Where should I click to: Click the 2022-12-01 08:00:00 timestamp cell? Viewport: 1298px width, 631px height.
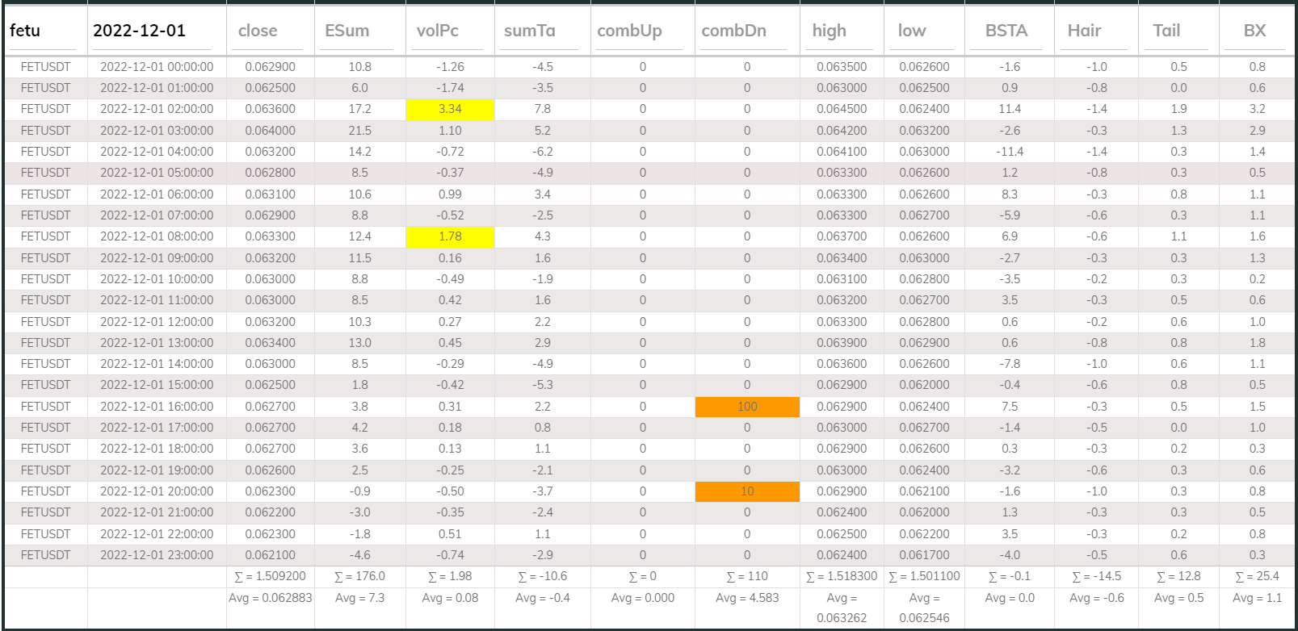[x=157, y=236]
